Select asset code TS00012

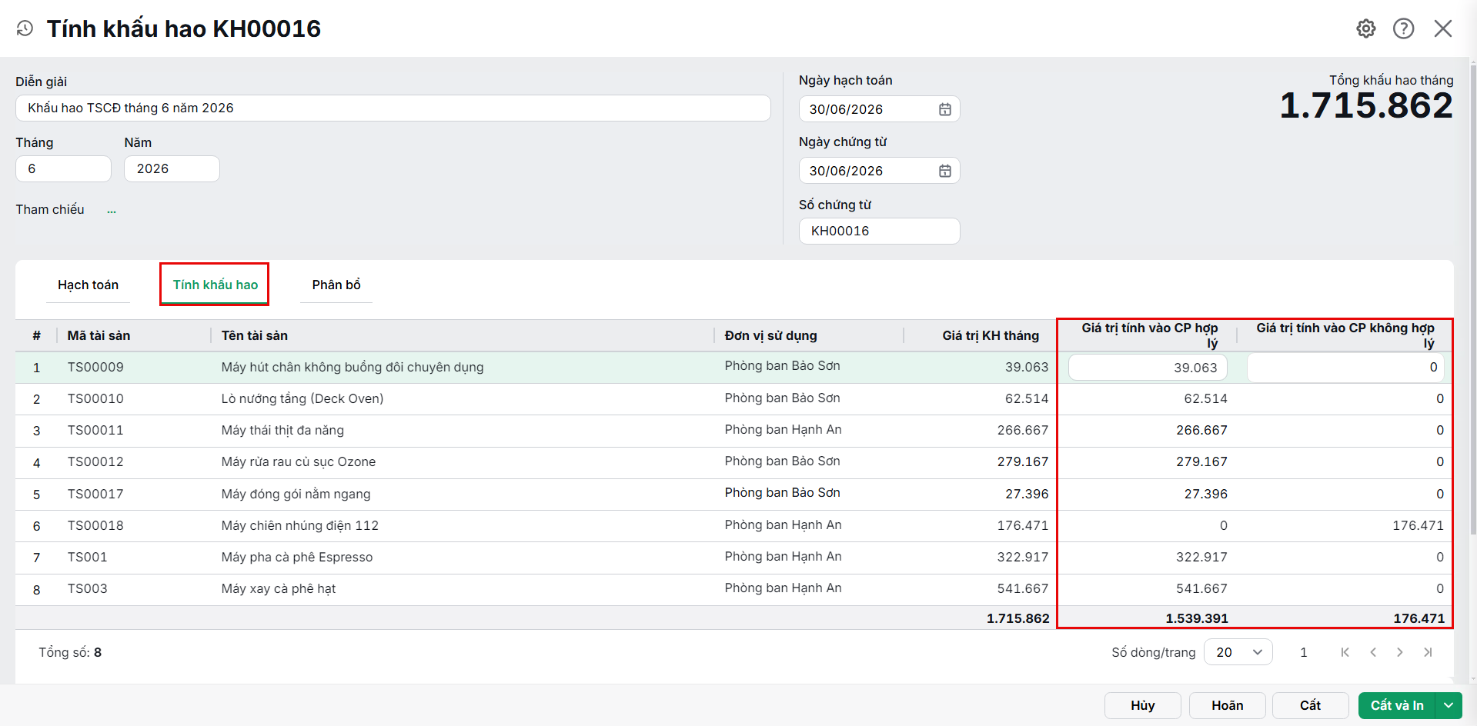(x=95, y=462)
